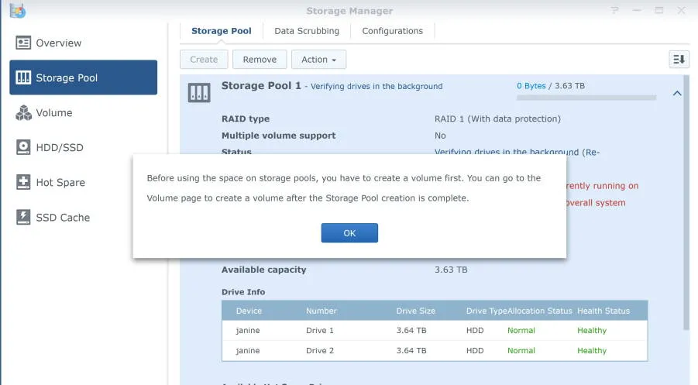The width and height of the screenshot is (698, 385).
Task: Click the Number column header
Action: click(321, 311)
